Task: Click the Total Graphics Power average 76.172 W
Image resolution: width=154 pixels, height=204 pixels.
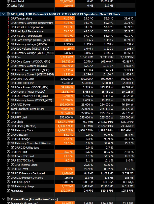Action: tap(128, 109)
